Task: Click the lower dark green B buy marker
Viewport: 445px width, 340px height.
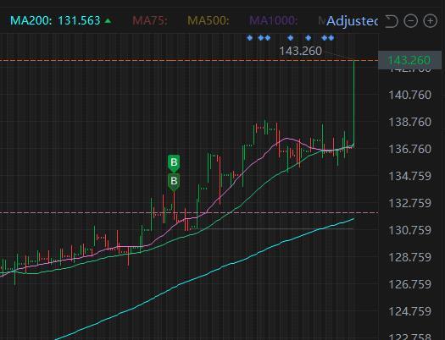Action: tap(174, 182)
